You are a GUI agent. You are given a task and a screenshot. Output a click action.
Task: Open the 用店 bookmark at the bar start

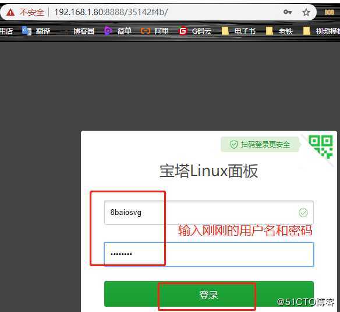pyautogui.click(x=6, y=31)
